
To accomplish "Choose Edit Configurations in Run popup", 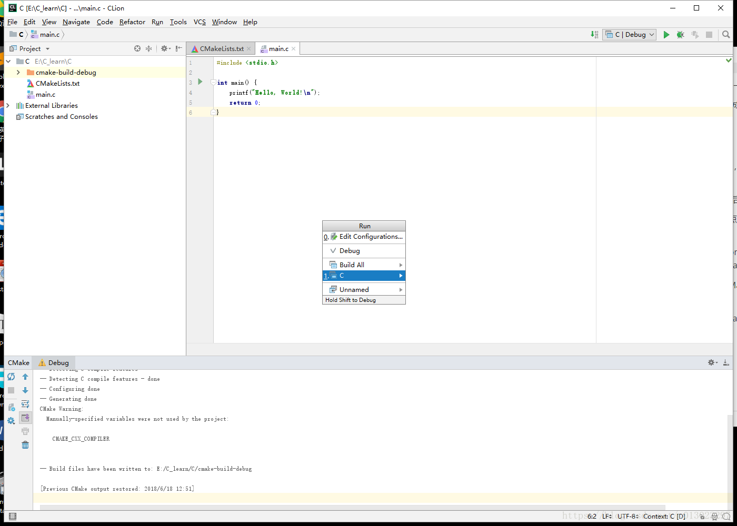I will pos(370,237).
